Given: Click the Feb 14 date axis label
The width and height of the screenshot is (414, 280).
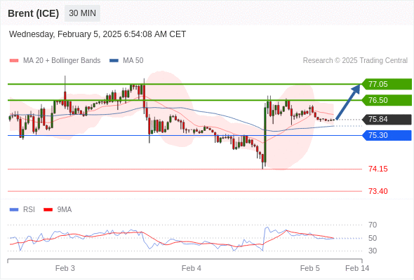Looking at the screenshot, I should (357, 268).
